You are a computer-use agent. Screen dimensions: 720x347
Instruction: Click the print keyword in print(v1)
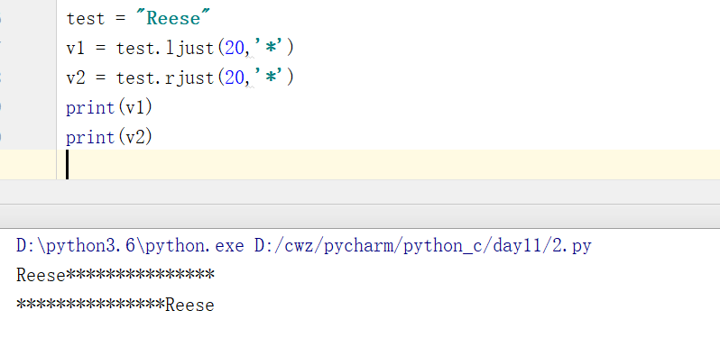pos(90,108)
